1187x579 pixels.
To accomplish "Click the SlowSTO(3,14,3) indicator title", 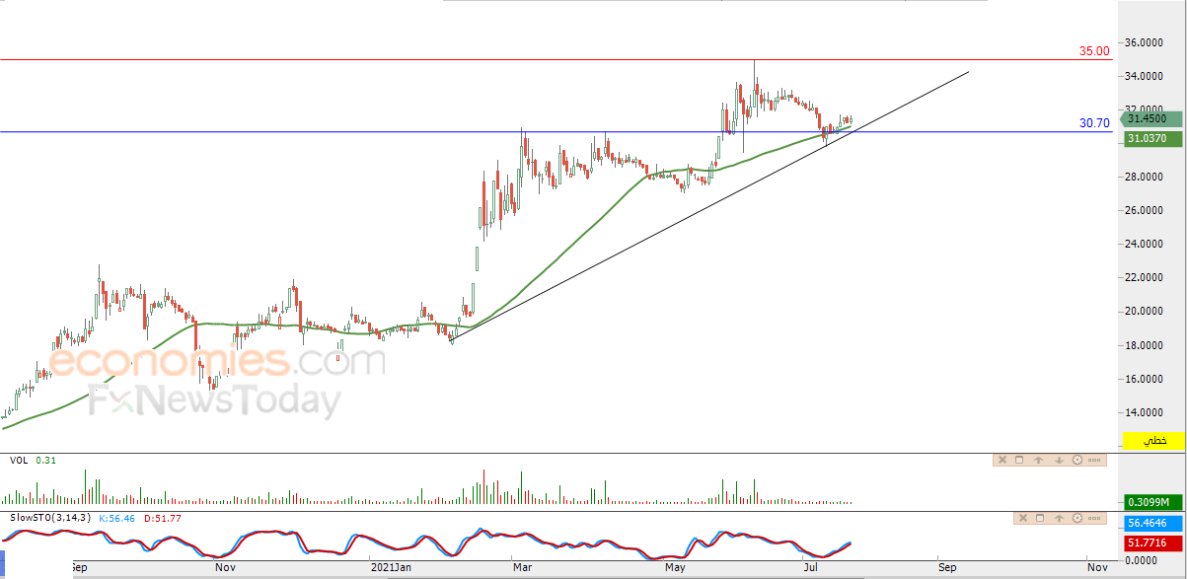I will pyautogui.click(x=50, y=517).
